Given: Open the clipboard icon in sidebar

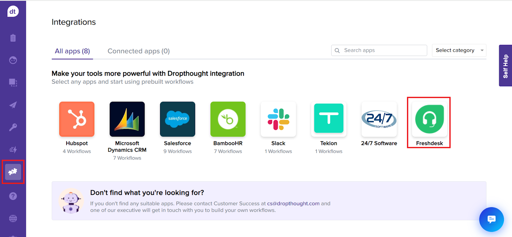Looking at the screenshot, I should (13, 38).
